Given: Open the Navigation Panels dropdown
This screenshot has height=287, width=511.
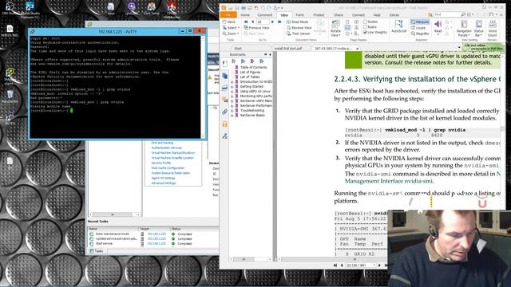Looking at the screenshot, I should pos(463,29).
